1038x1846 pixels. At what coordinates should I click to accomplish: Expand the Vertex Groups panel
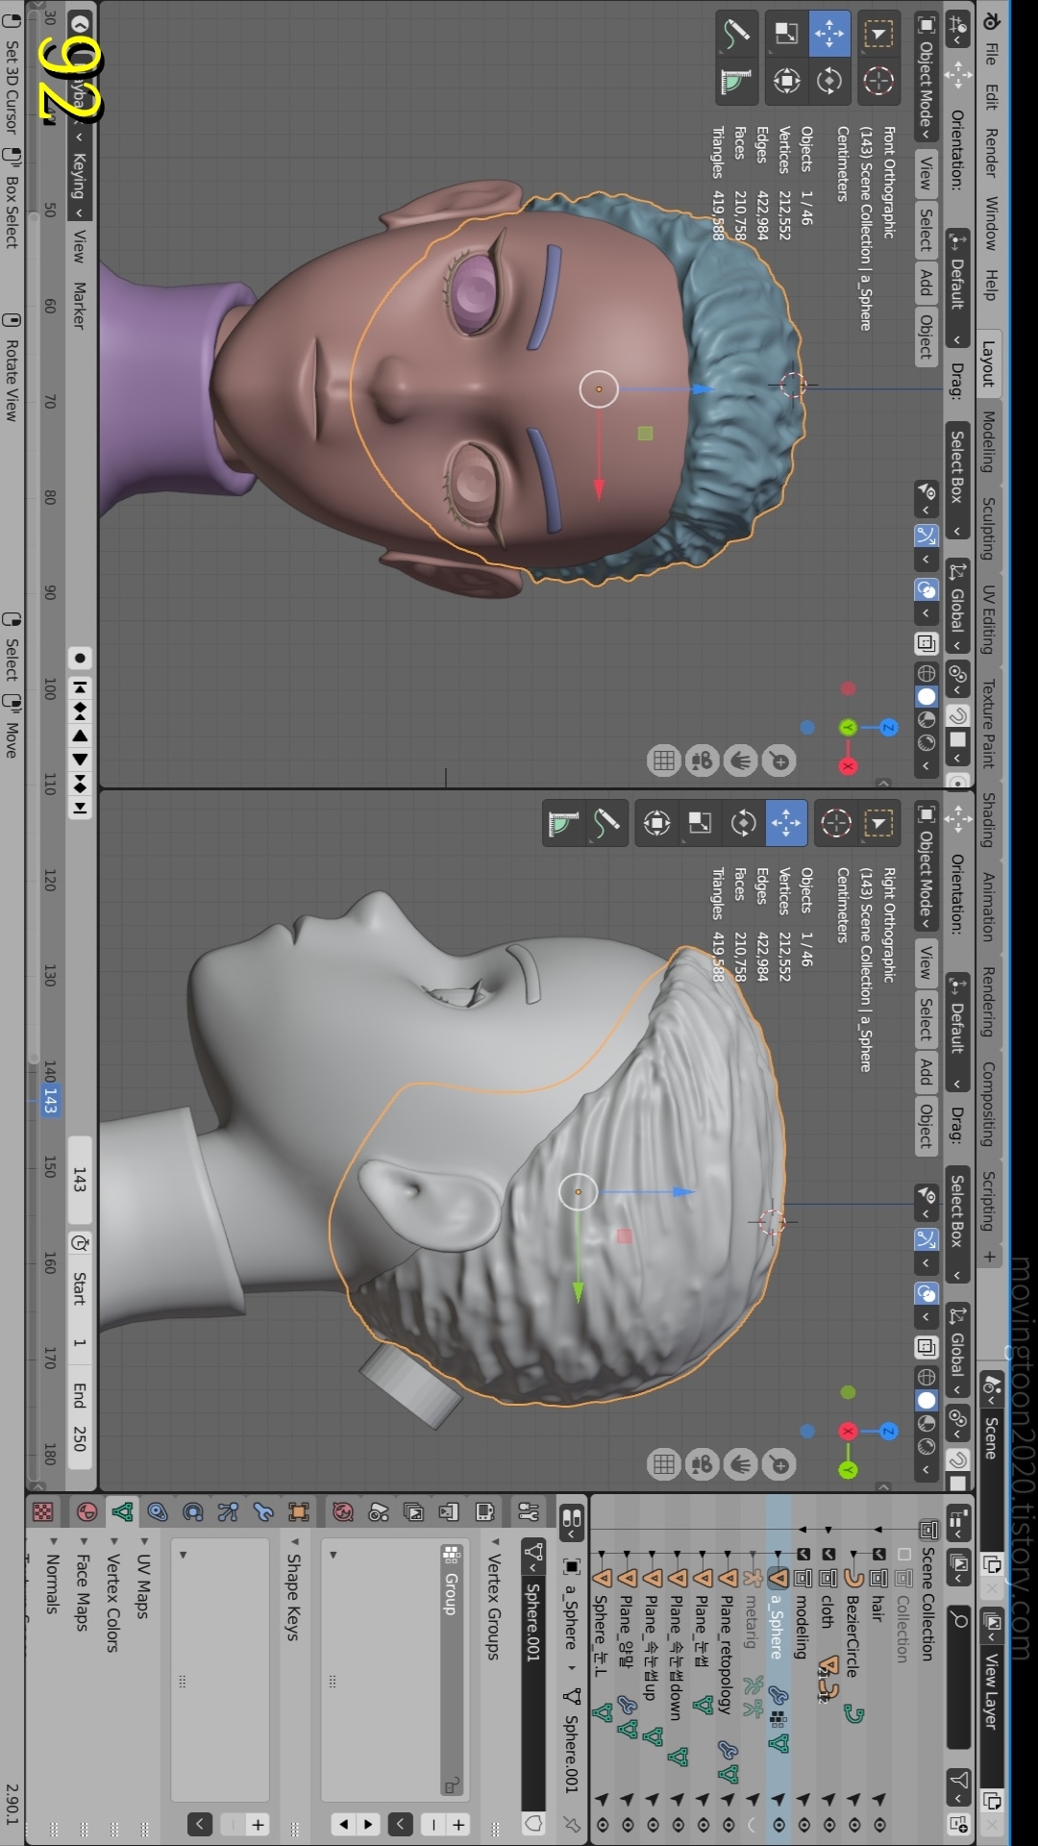[x=494, y=1600]
